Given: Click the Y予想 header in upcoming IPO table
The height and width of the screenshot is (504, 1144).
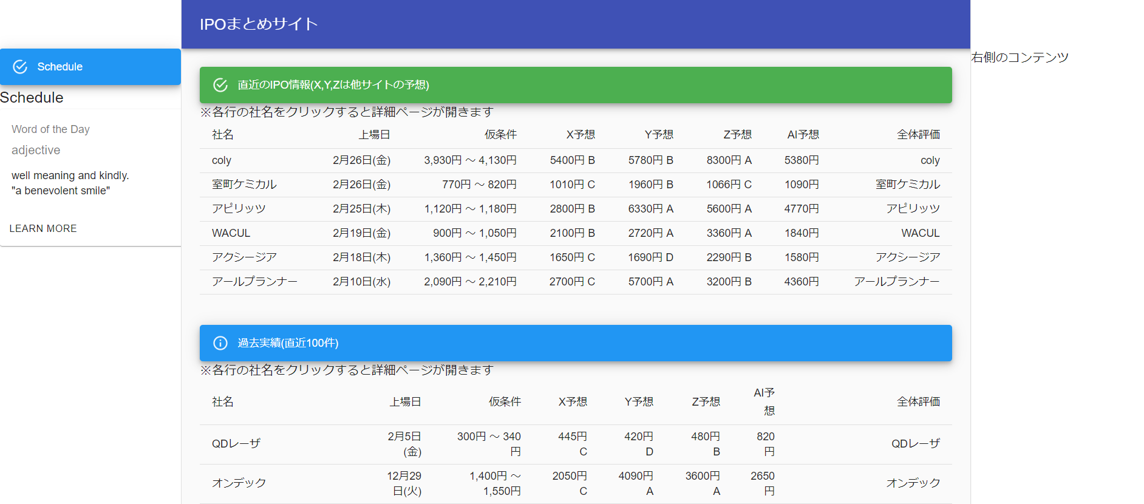Looking at the screenshot, I should (x=659, y=135).
